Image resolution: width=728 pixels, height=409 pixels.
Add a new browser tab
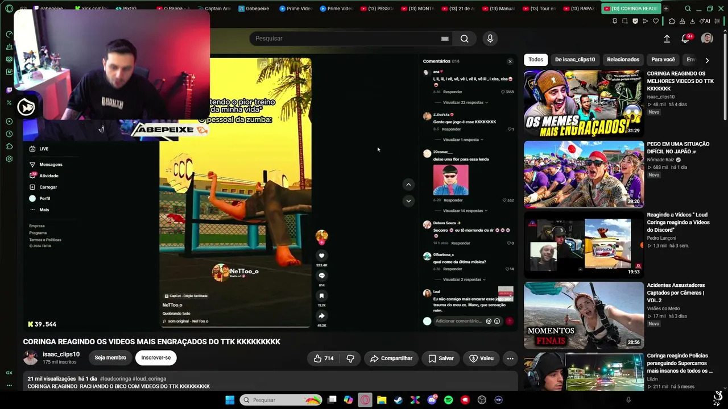tap(665, 9)
